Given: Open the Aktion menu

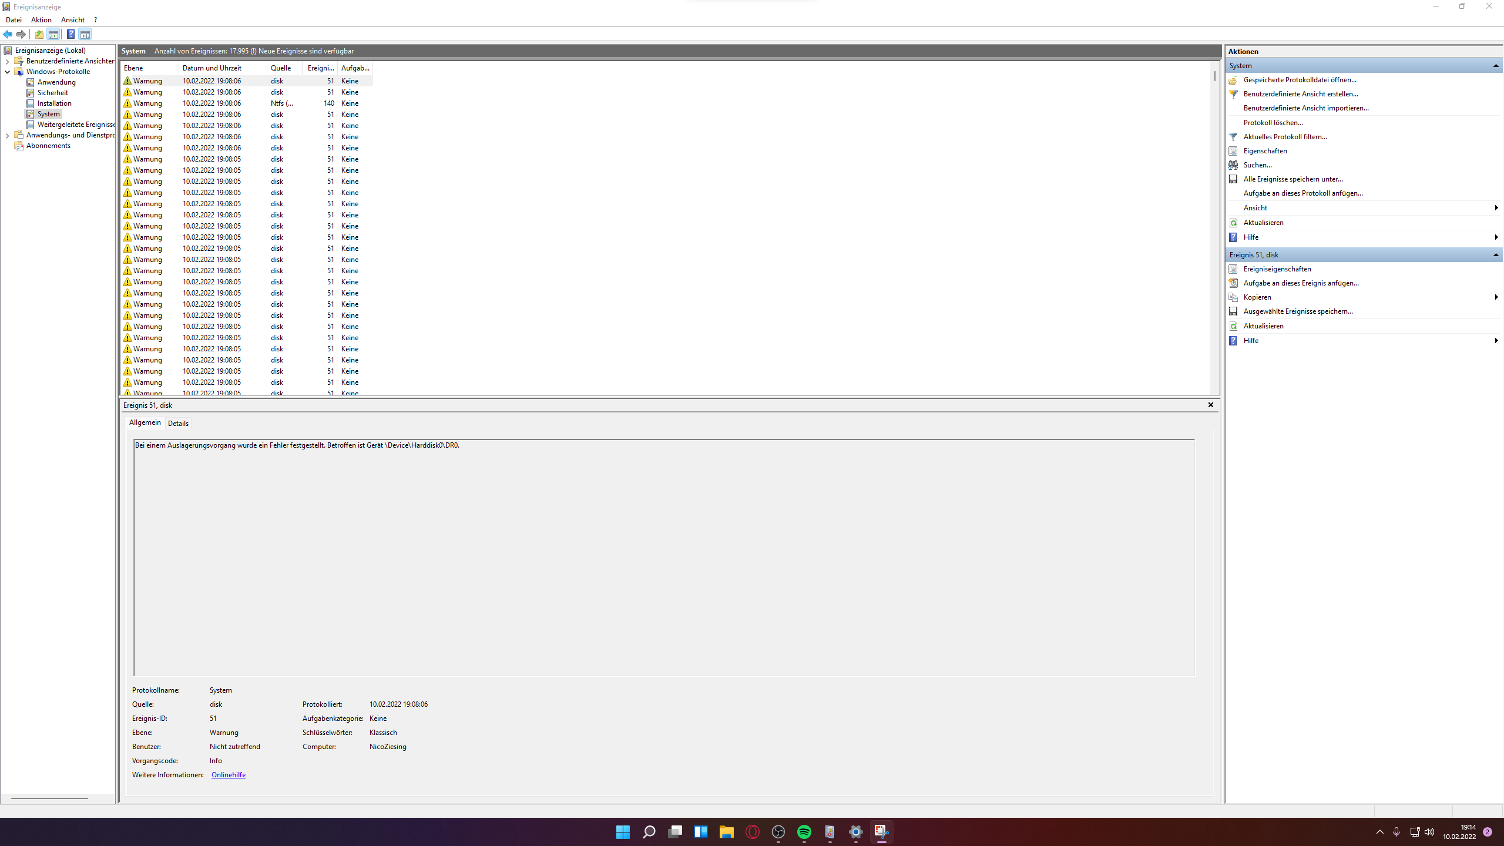Looking at the screenshot, I should (41, 20).
